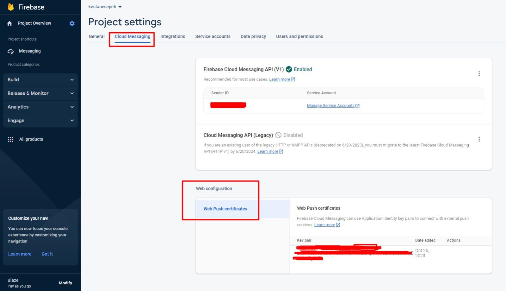Click the Project Overview home icon
506x291 pixels.
[9, 23]
